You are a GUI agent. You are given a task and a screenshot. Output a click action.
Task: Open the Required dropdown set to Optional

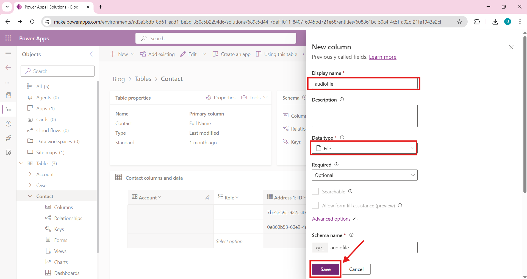click(x=364, y=175)
